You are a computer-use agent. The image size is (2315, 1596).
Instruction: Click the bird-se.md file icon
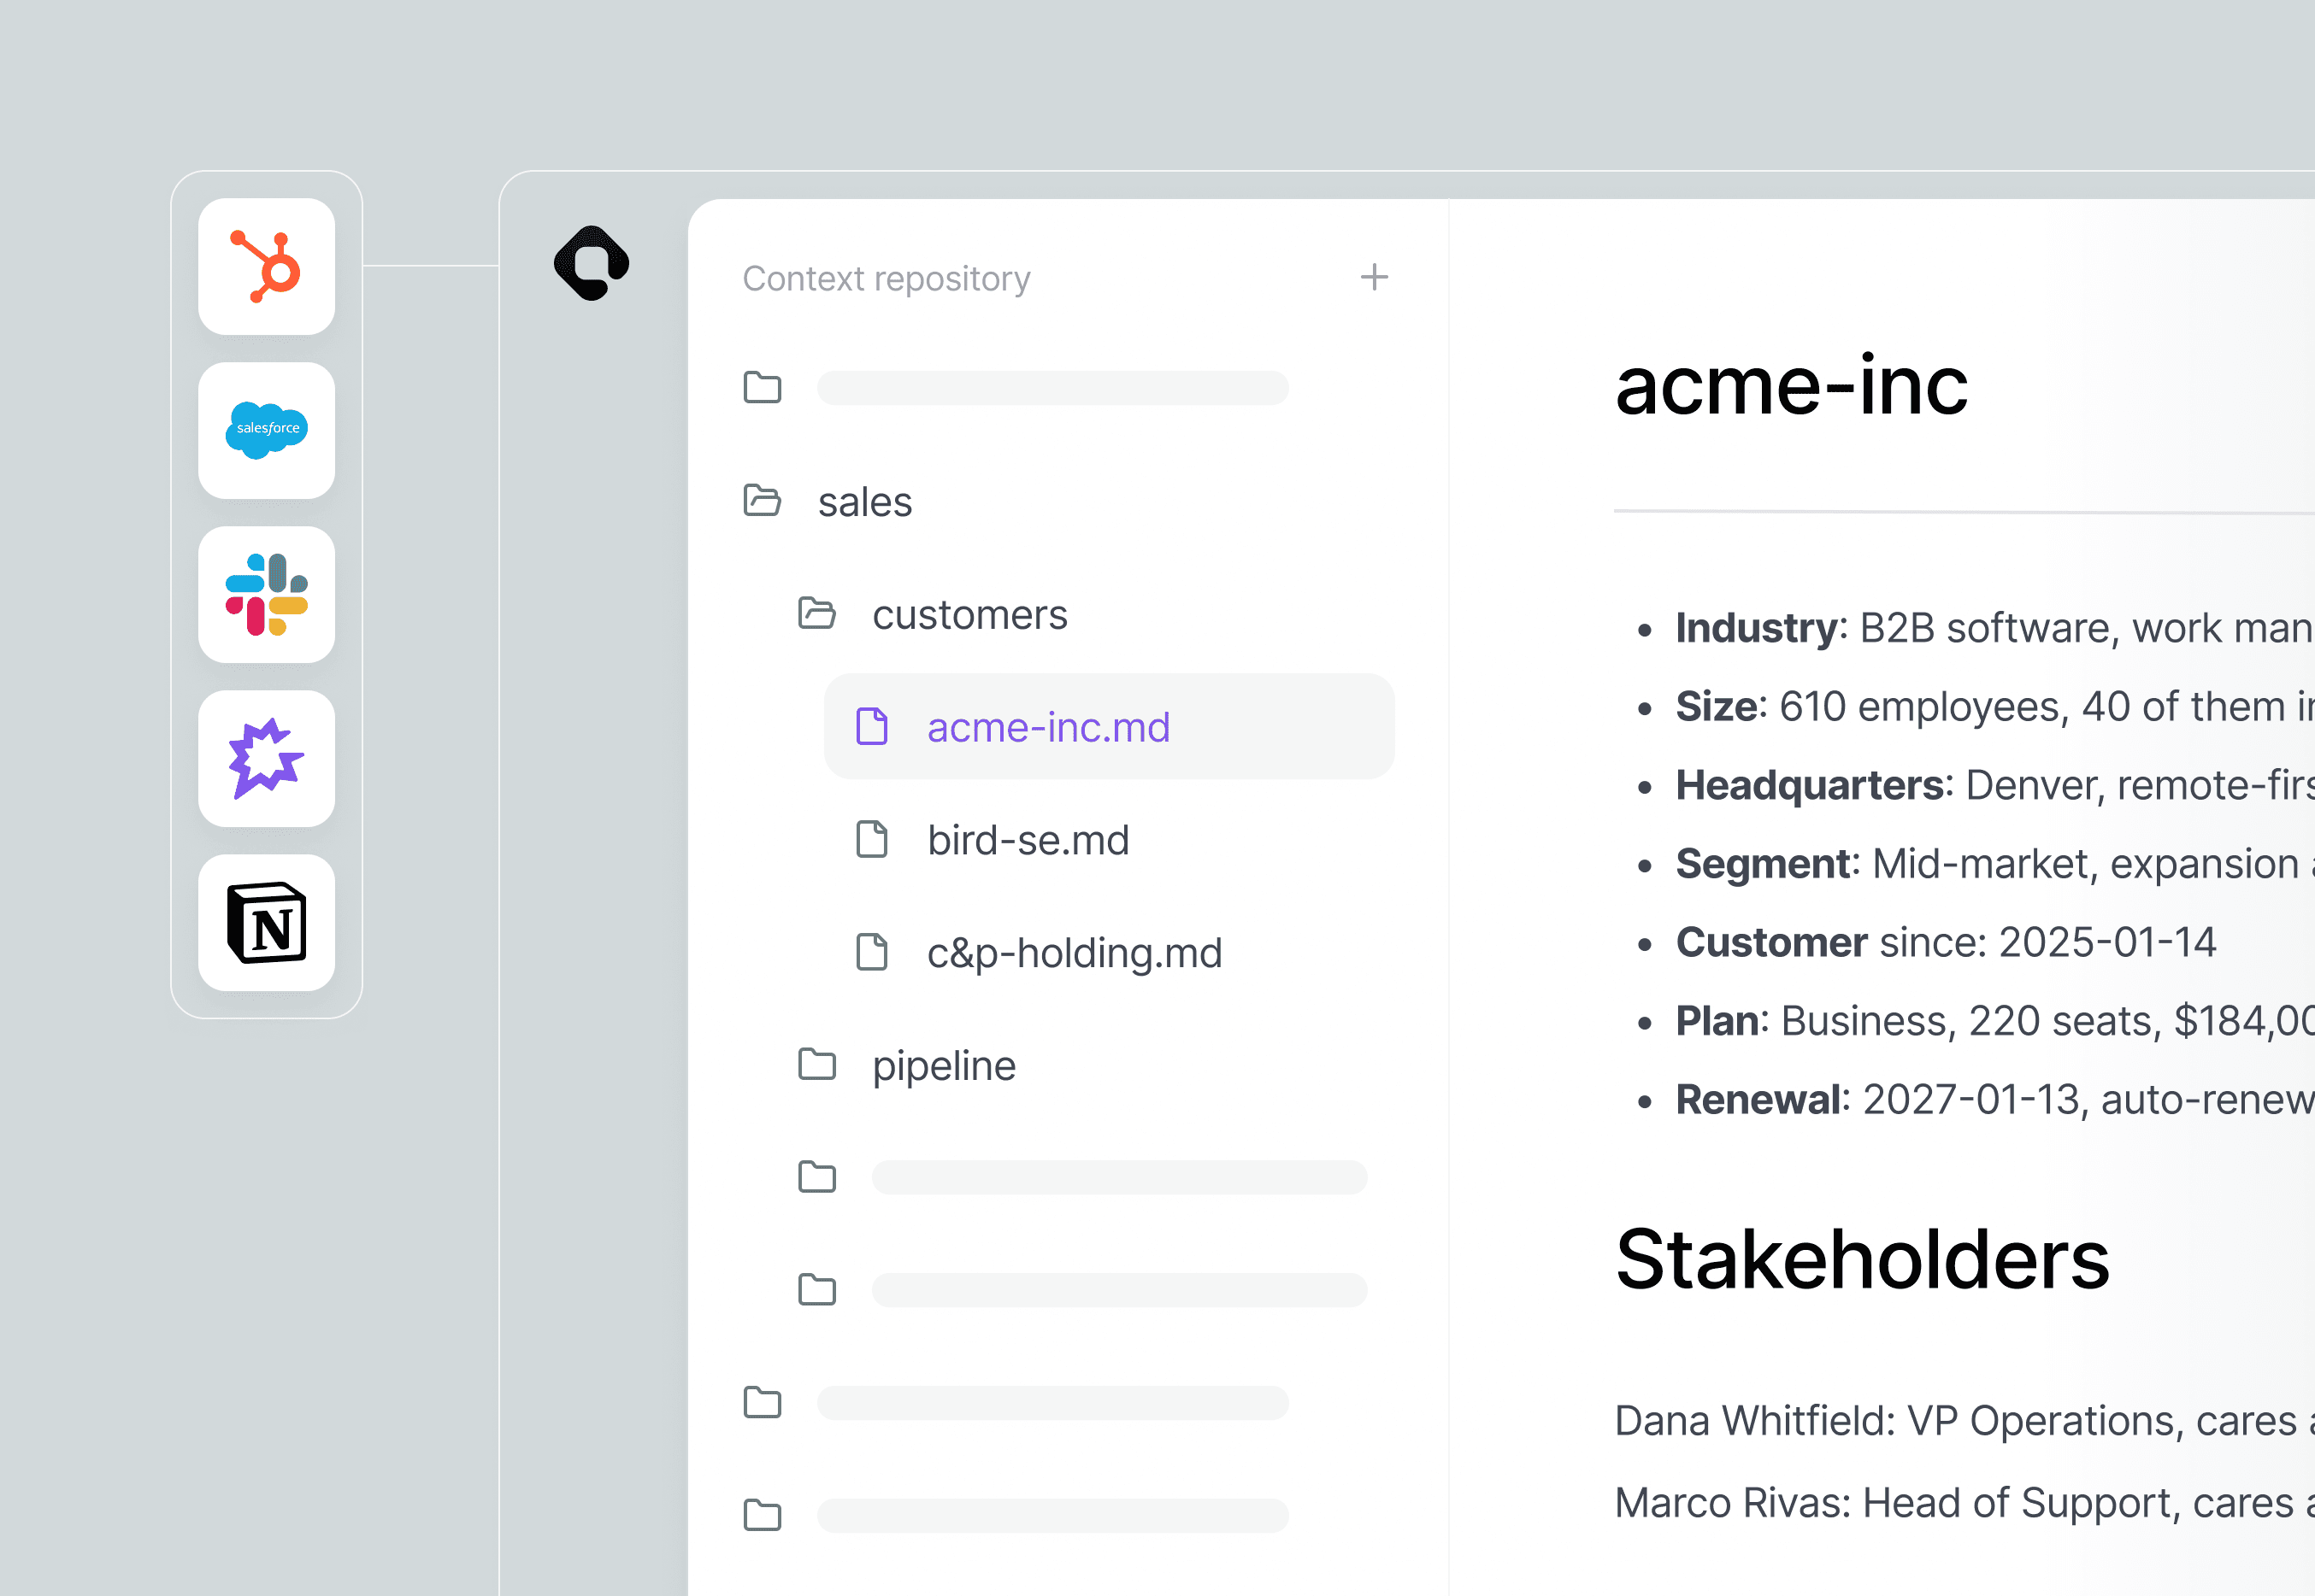(x=871, y=839)
